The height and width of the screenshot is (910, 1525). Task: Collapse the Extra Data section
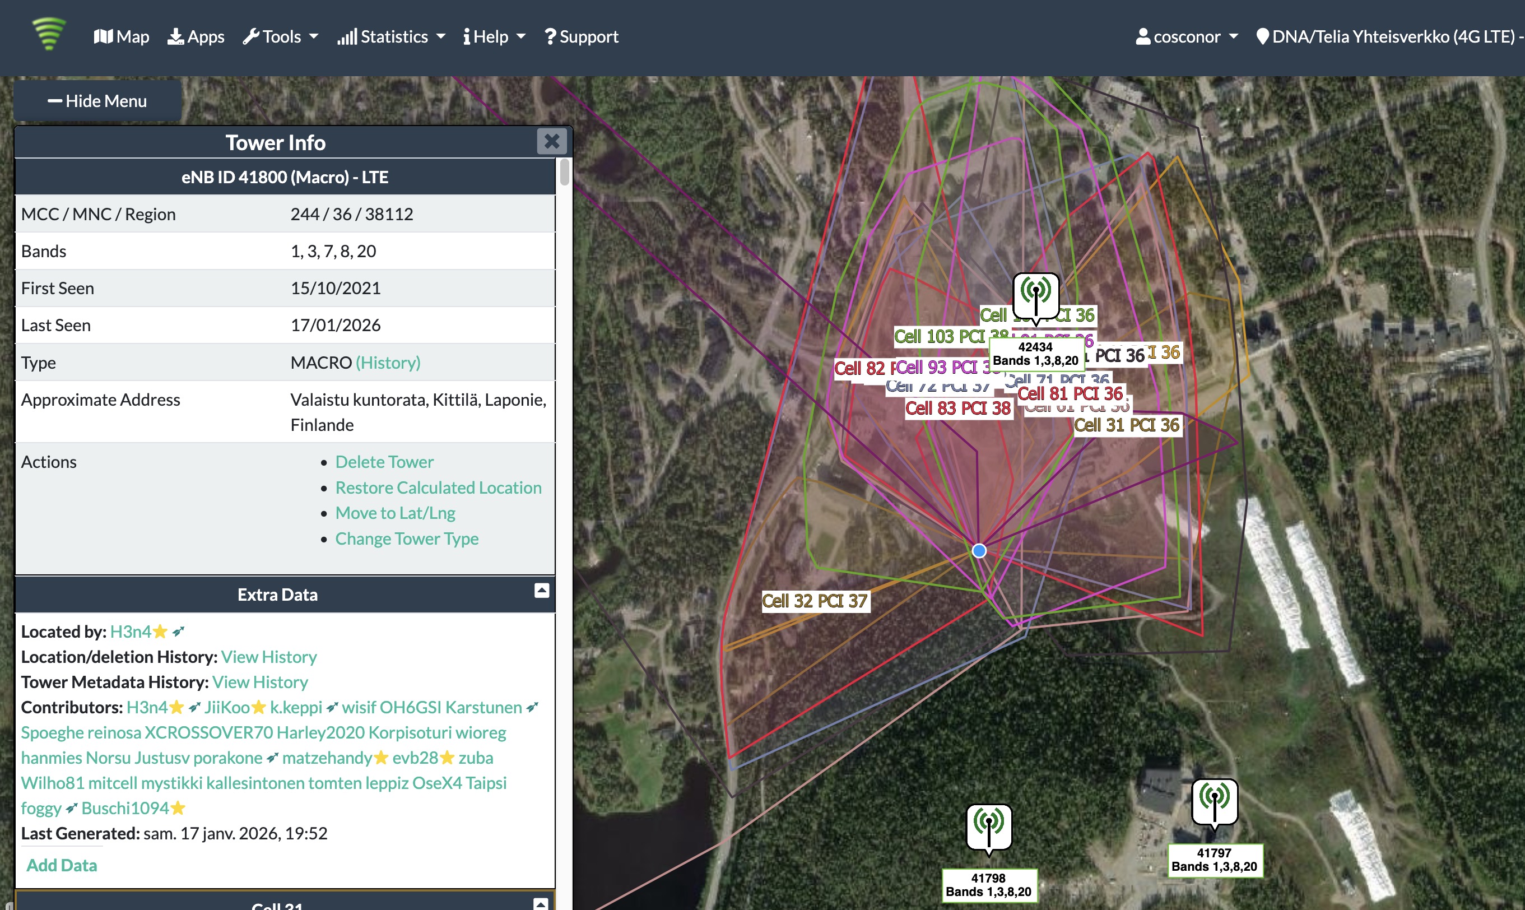[x=541, y=591]
